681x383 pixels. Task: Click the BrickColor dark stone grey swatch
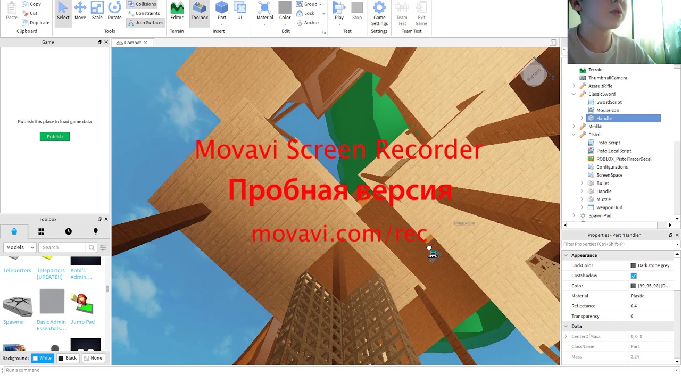633,265
